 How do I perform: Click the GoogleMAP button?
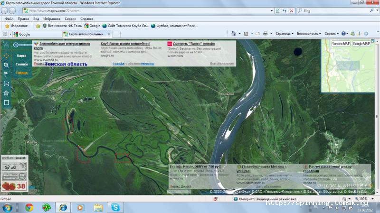[x=361, y=44]
